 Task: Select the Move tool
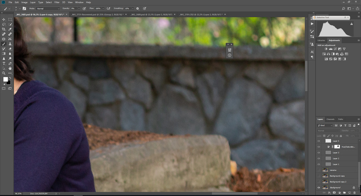click(4, 19)
